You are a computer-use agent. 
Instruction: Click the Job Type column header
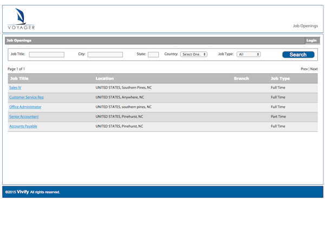pyautogui.click(x=280, y=78)
